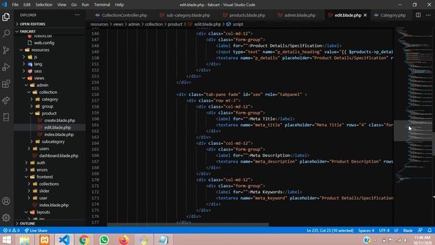Image resolution: width=435 pixels, height=245 pixels.
Task: Open the Run menu
Action: [x=86, y=5]
